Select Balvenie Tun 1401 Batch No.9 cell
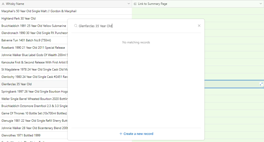264x142 pixels. 34,40
